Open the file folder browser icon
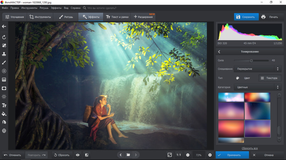 point(128,155)
